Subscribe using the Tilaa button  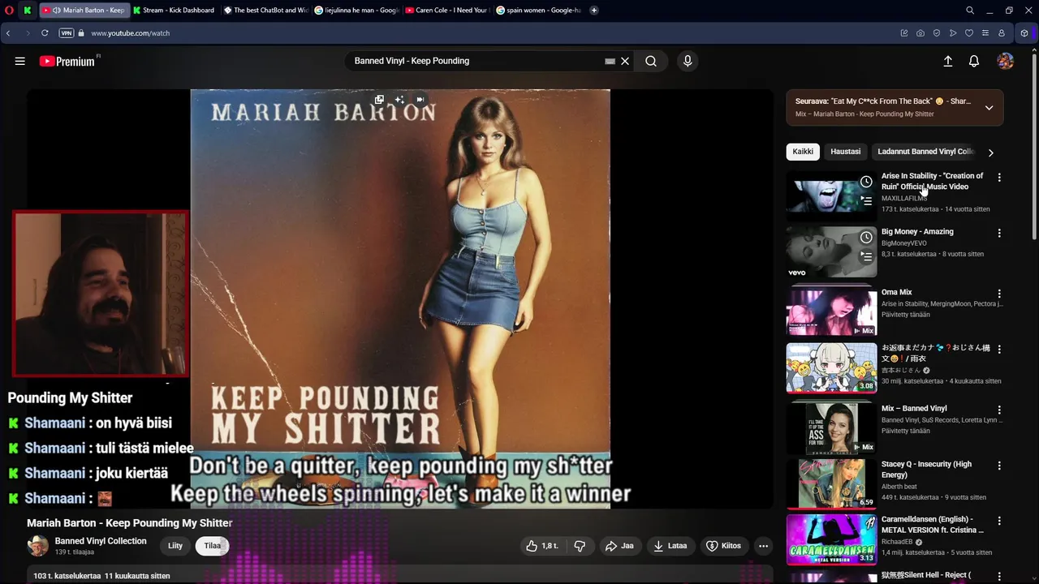213,546
